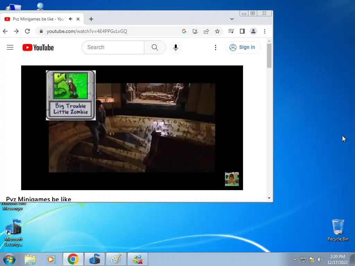Viewport: 355px width, 266px height.
Task: Select the Pvz Minigames be like tab
Action: pyautogui.click(x=38, y=19)
